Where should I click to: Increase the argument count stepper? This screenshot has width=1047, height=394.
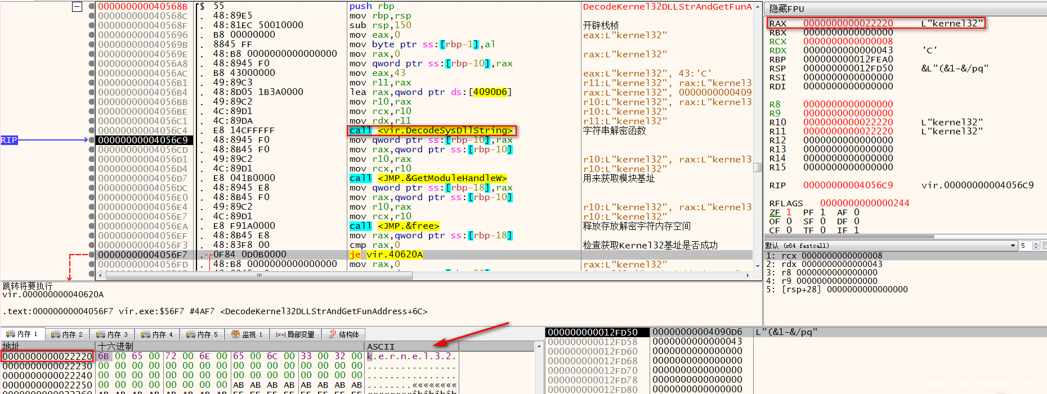click(1036, 243)
